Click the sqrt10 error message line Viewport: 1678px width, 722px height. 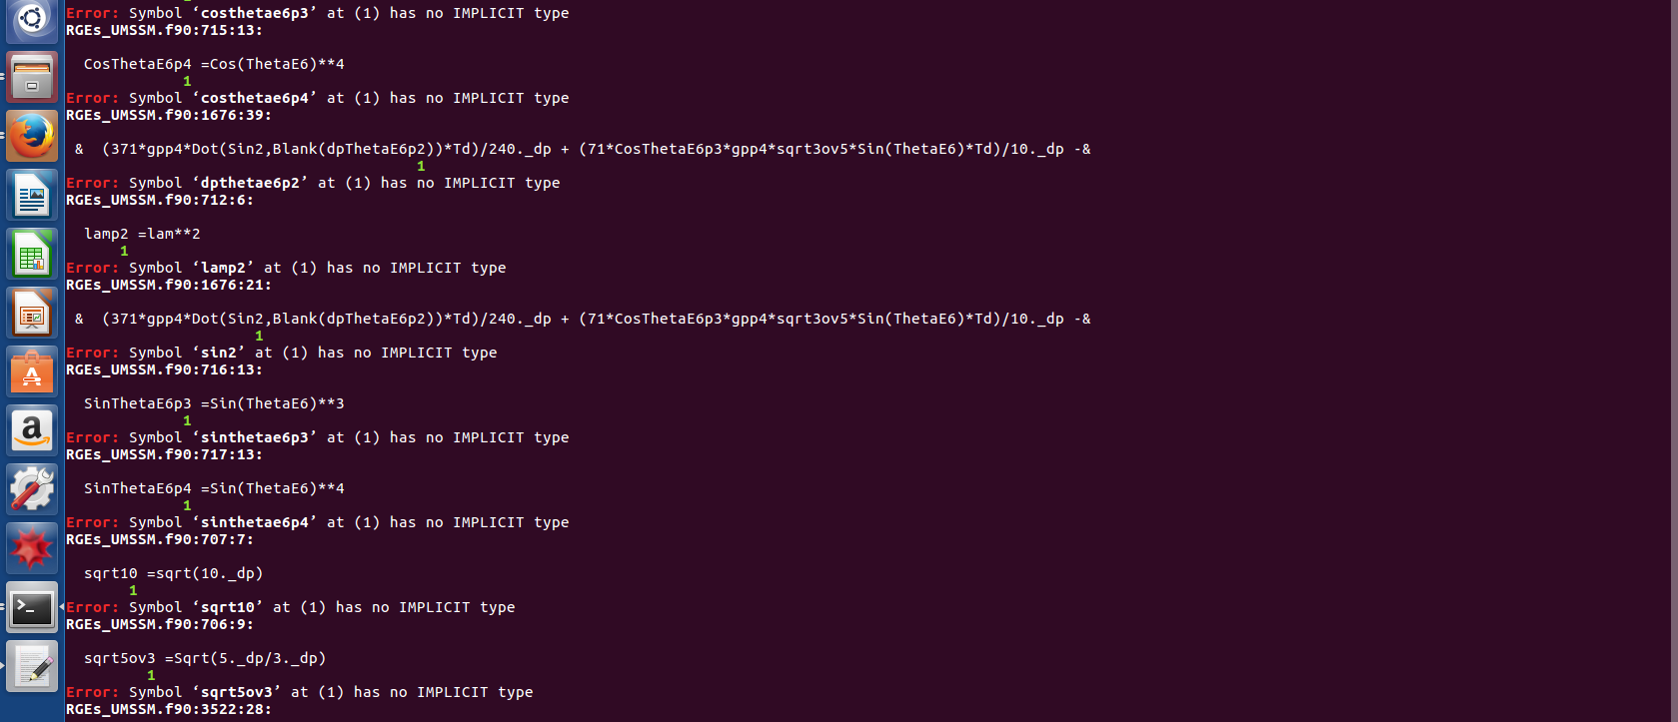[290, 606]
